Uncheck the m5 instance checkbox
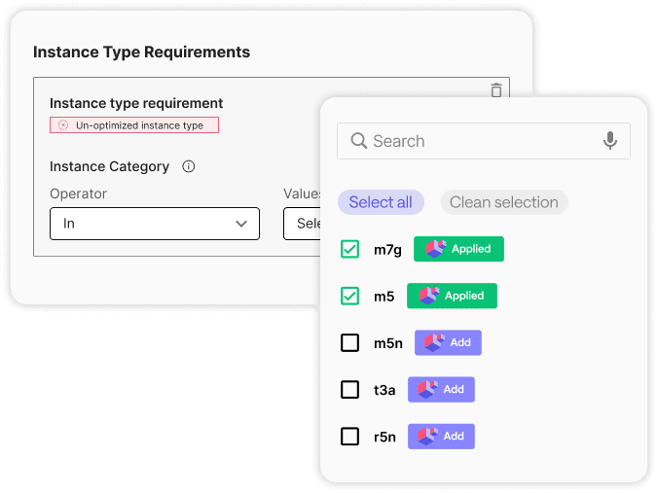The image size is (658, 493). pyautogui.click(x=349, y=297)
